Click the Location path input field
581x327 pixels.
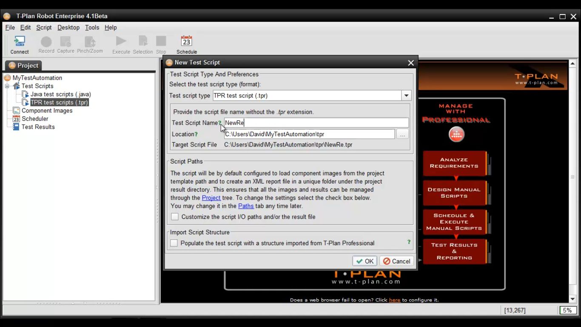(309, 134)
